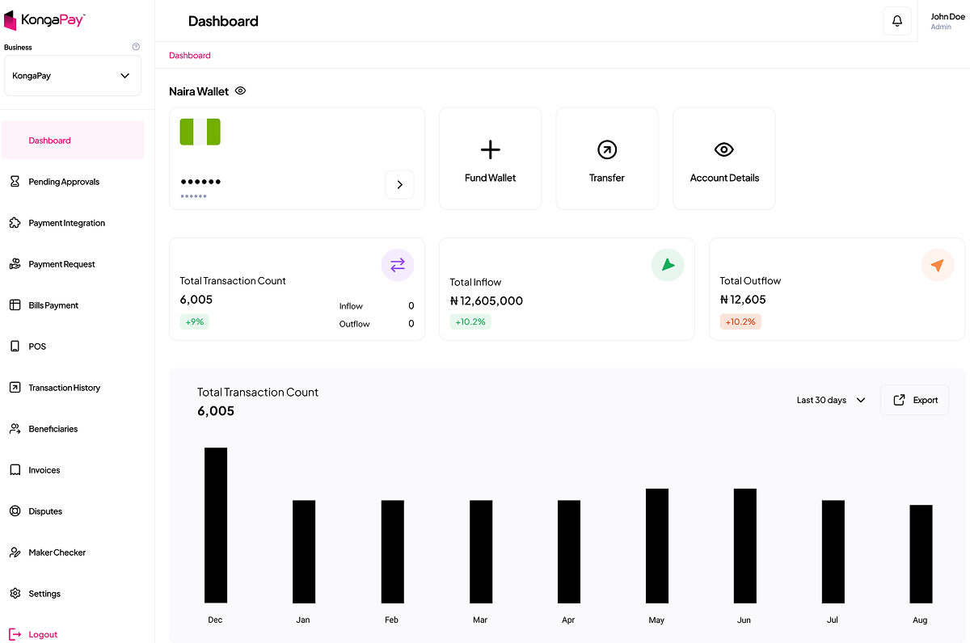Screen dimensions: 970x643
Task: Click the Outflow row in count card
Action: [377, 324]
